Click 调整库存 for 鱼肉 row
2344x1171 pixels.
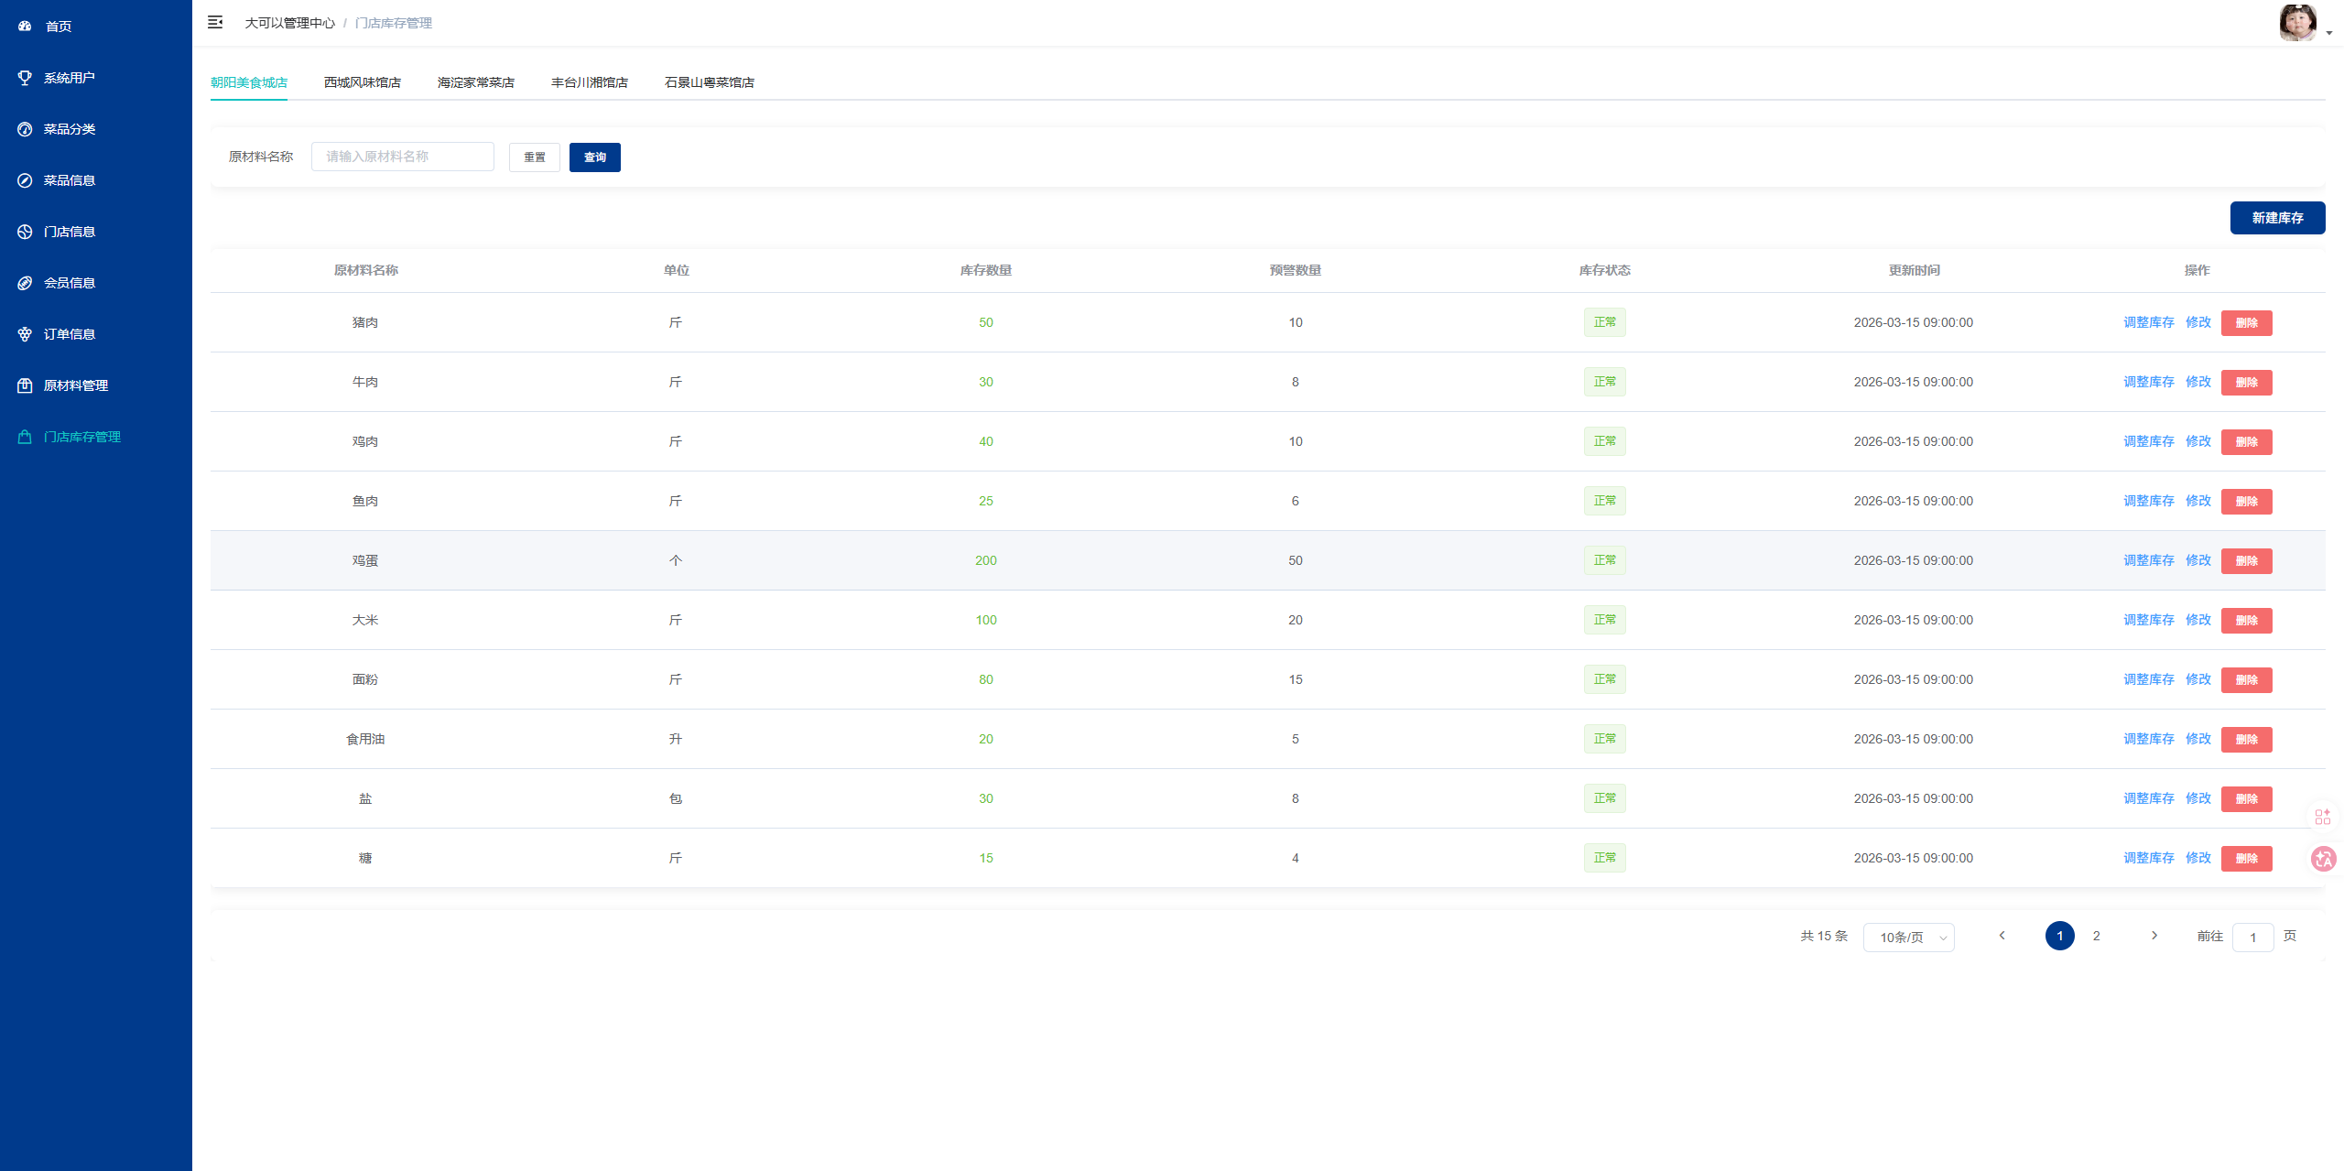coord(2148,501)
